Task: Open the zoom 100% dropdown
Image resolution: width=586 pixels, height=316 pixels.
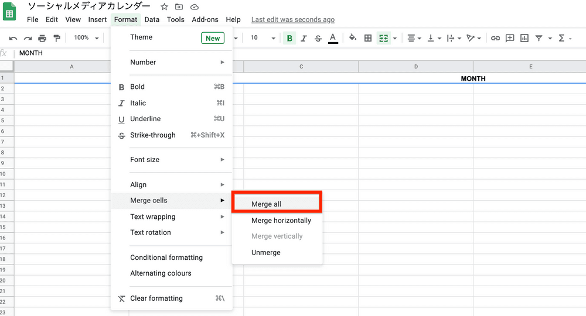Action: pyautogui.click(x=86, y=38)
